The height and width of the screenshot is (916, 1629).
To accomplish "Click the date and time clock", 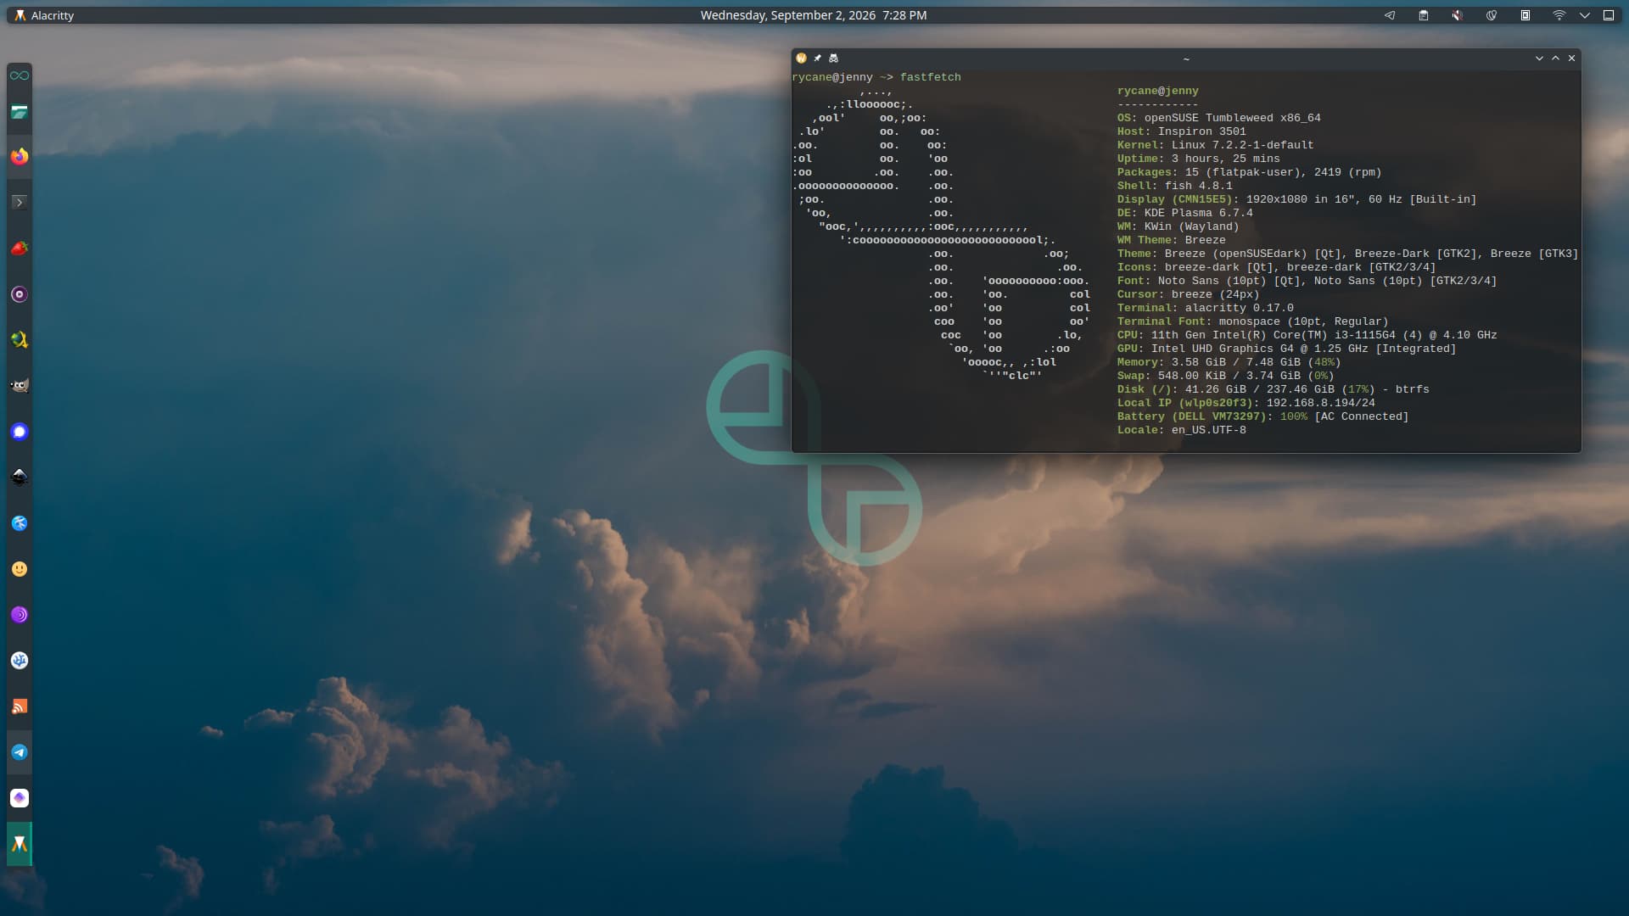I will coord(814,15).
